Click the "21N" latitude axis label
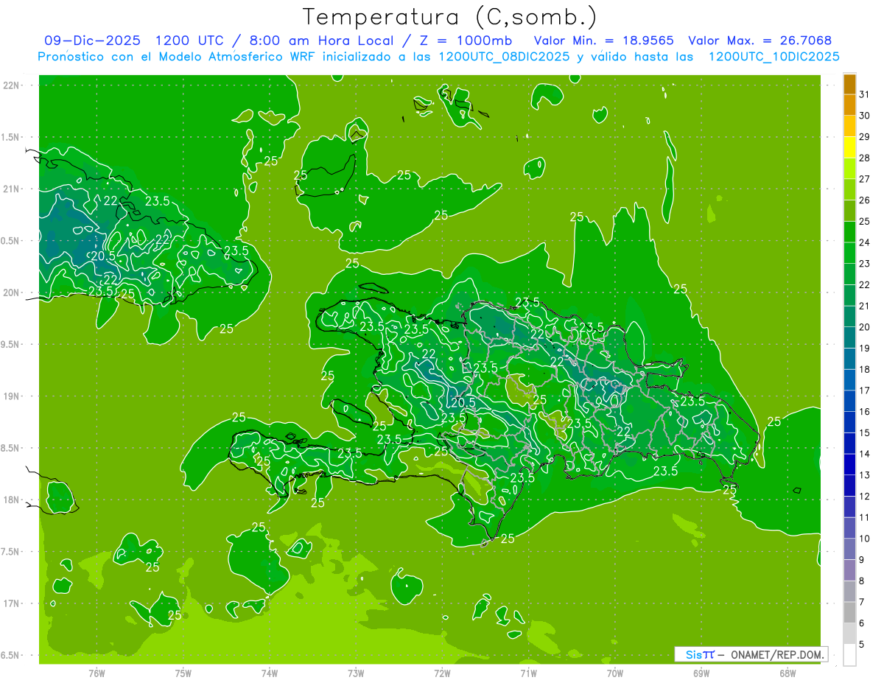This screenshot has width=884, height=683. [10, 189]
